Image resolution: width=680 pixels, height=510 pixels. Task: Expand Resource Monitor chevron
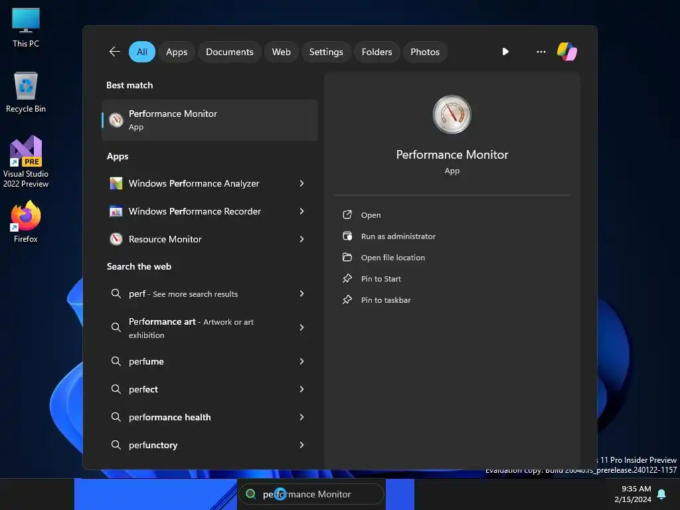pos(301,239)
